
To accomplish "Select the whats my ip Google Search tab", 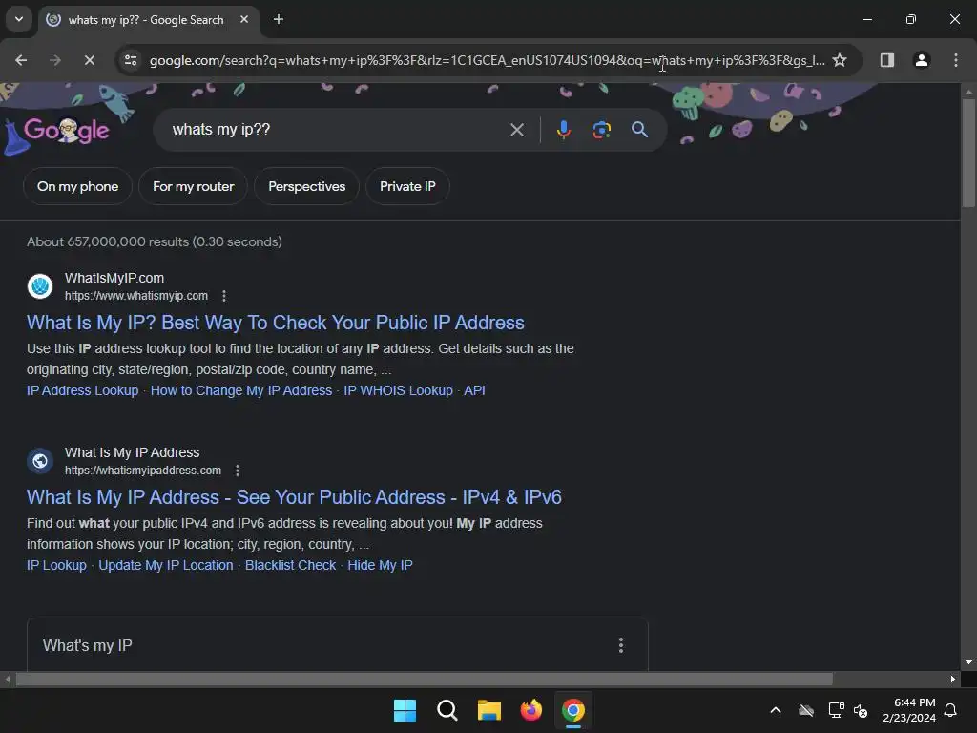I will [x=148, y=19].
